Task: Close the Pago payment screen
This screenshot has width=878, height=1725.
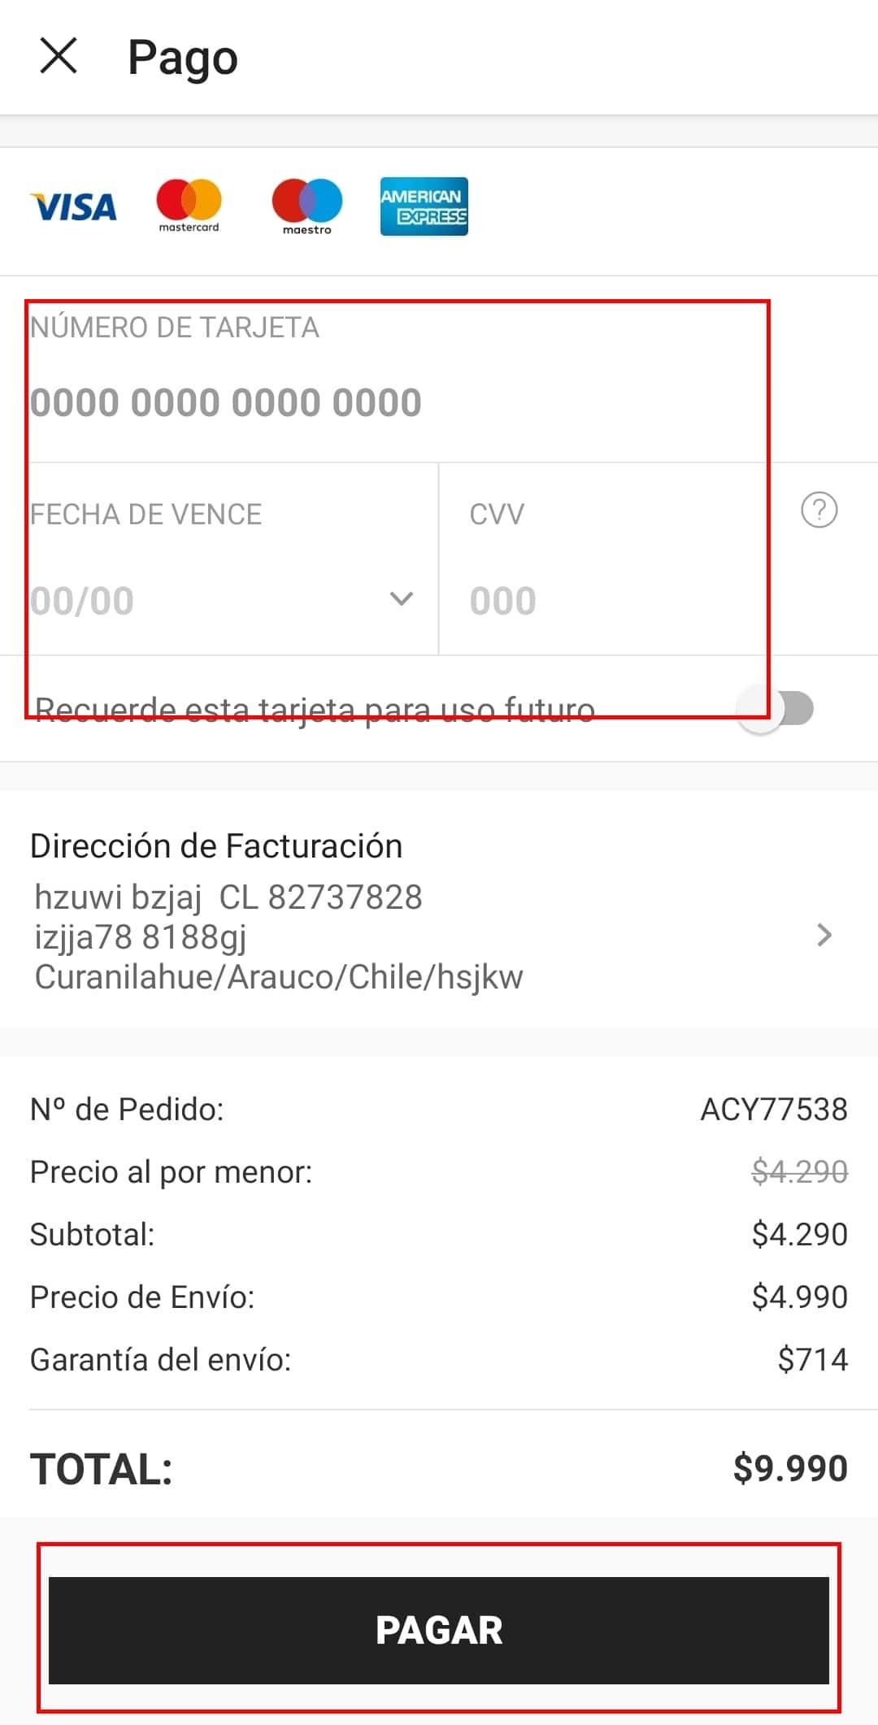Action: tap(59, 56)
